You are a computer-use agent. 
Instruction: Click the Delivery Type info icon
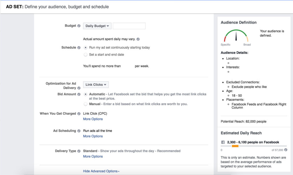79,151
